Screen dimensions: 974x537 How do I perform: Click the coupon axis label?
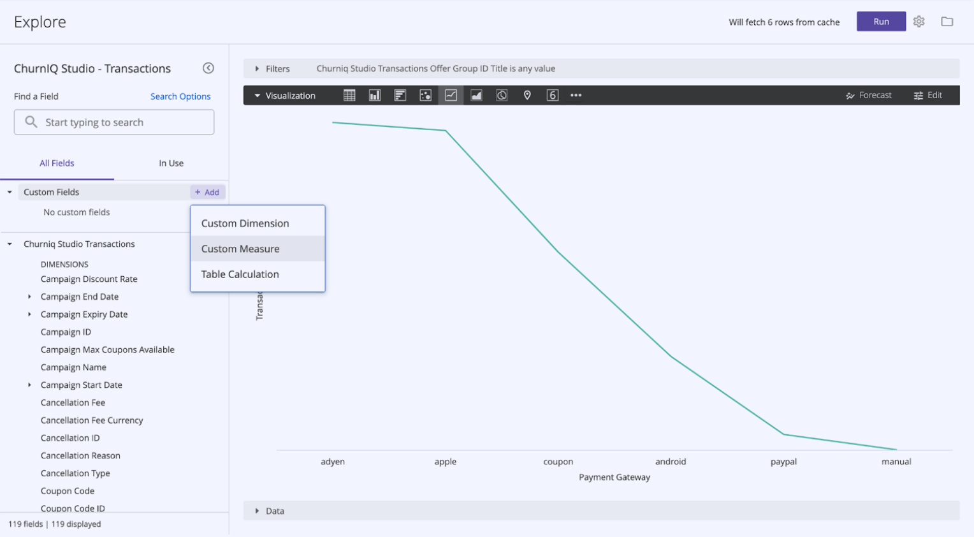coord(558,462)
